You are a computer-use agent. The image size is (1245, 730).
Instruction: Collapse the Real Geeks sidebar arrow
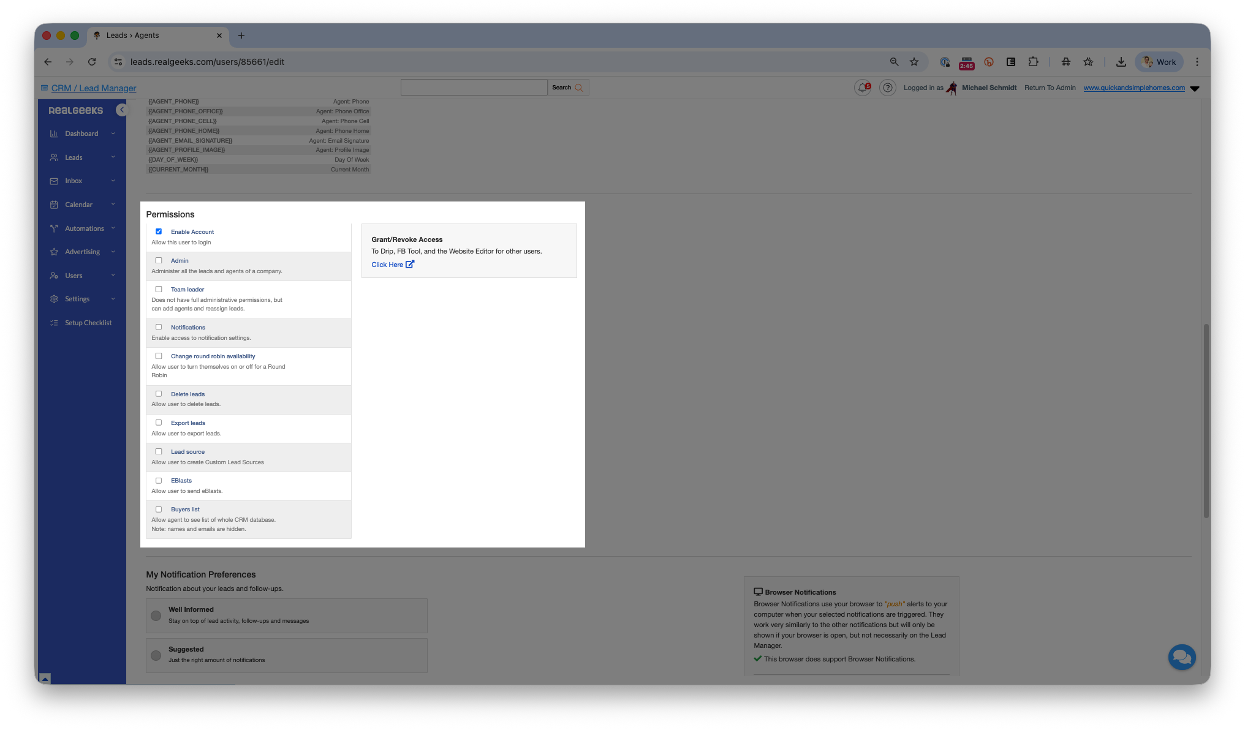click(x=121, y=110)
